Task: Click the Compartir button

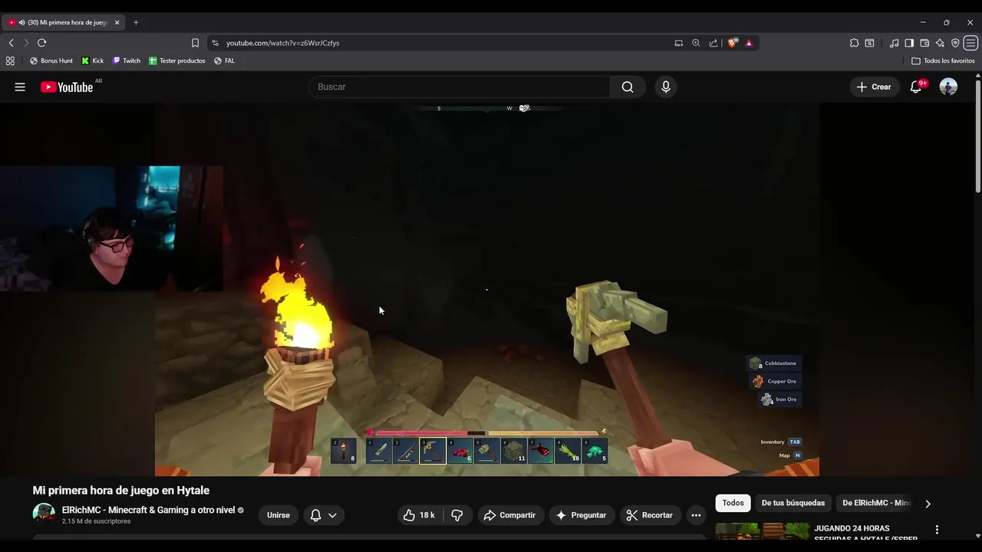Action: pos(509,515)
